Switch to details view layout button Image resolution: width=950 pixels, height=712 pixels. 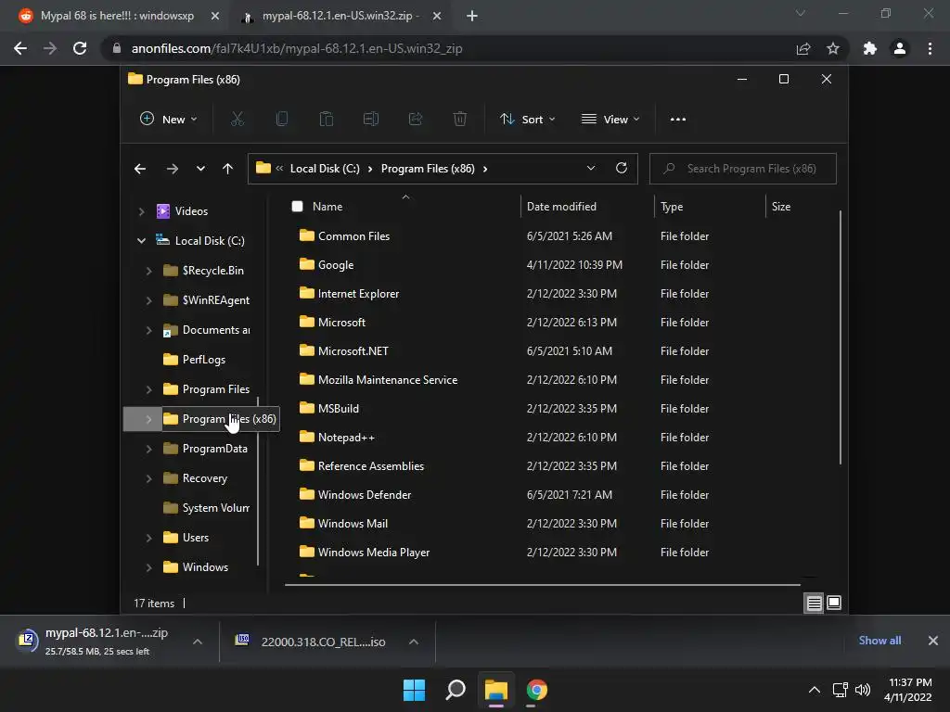814,603
